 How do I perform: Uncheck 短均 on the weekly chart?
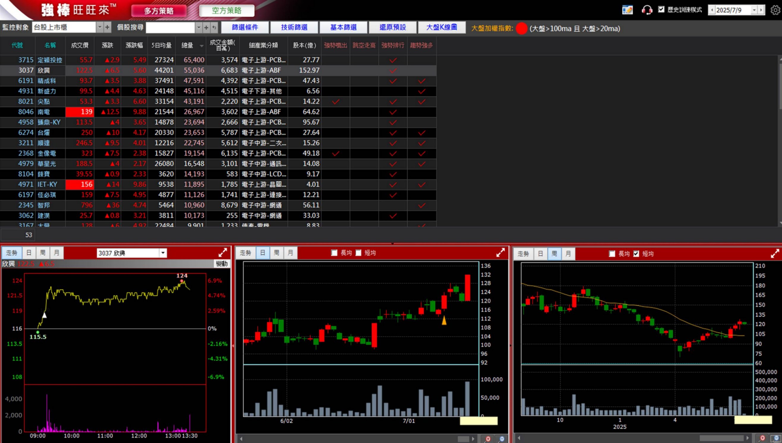tap(636, 254)
